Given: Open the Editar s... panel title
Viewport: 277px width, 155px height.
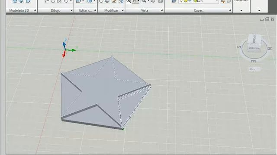Looking at the screenshot, I should pyautogui.click(x=86, y=10).
